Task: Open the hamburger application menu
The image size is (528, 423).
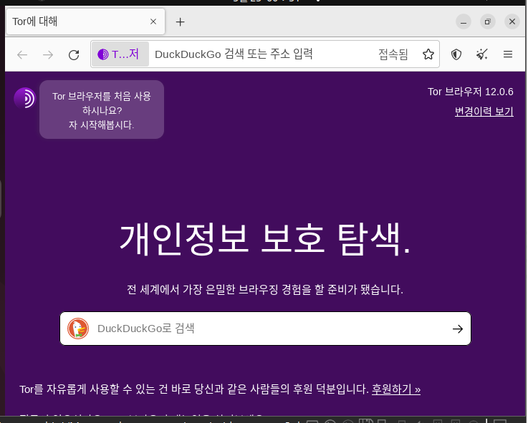Action: 508,54
